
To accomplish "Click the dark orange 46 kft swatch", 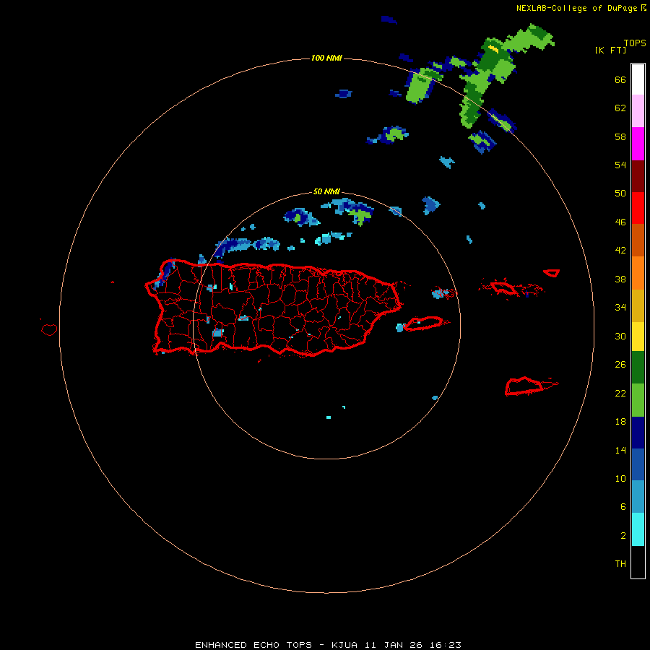I will click(x=638, y=240).
